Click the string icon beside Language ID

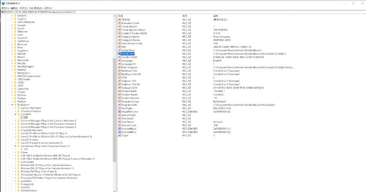point(119,64)
